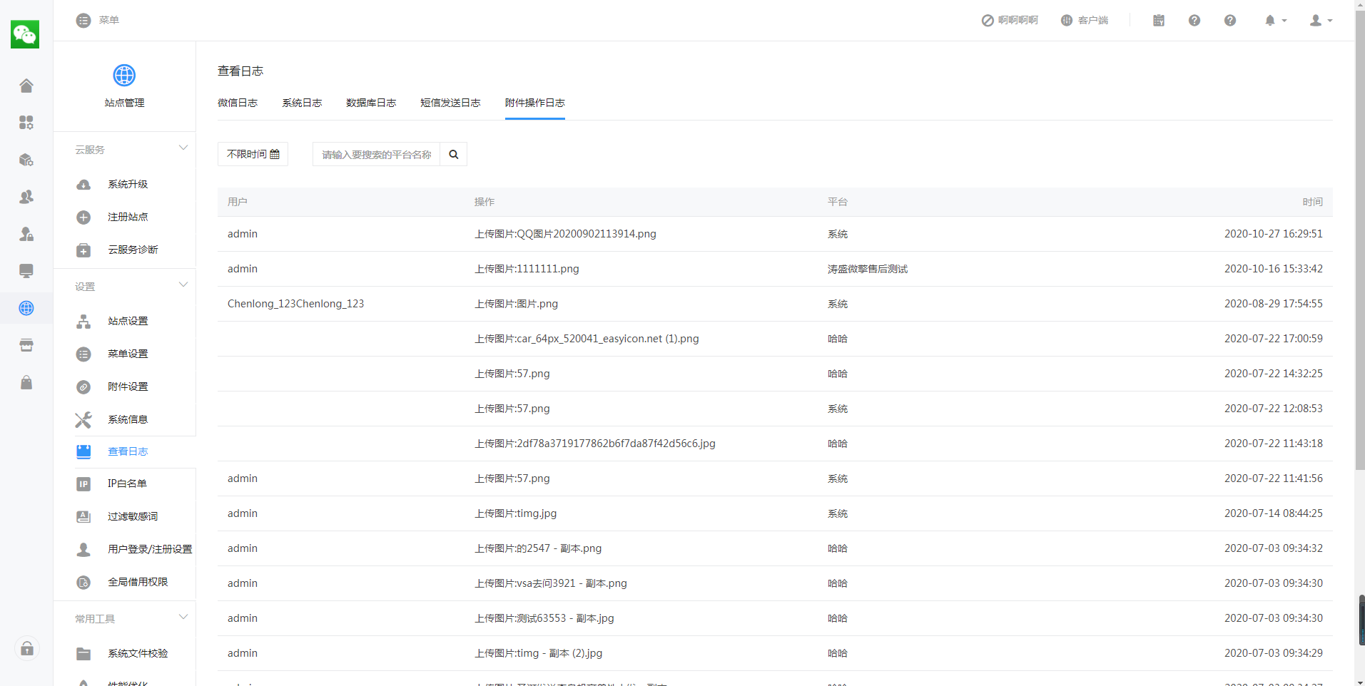Click the IP白名单 icon
The width and height of the screenshot is (1365, 686).
83,484
